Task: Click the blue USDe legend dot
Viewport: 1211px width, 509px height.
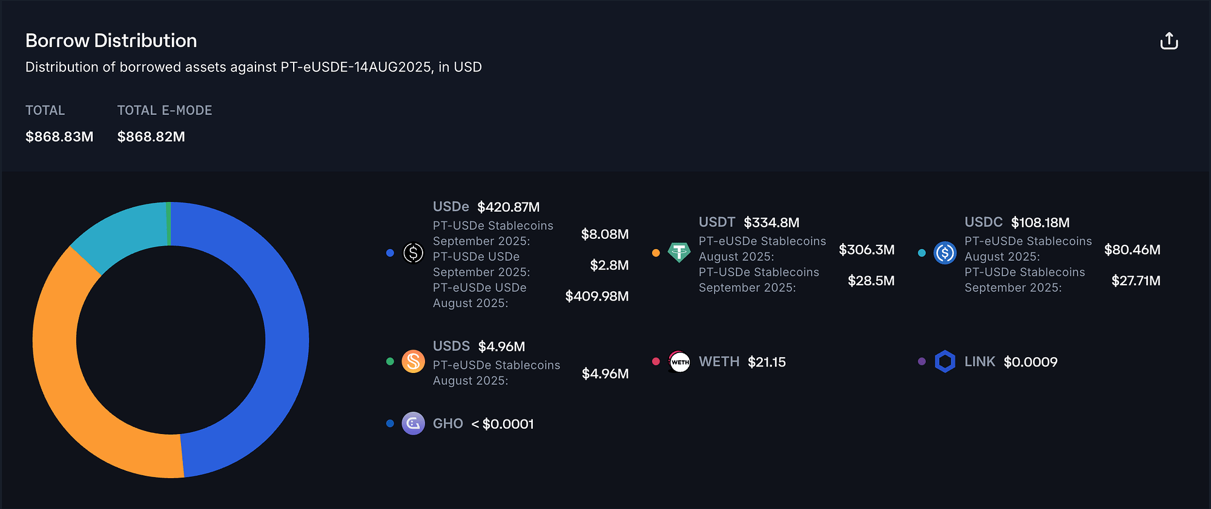Action: 390,253
